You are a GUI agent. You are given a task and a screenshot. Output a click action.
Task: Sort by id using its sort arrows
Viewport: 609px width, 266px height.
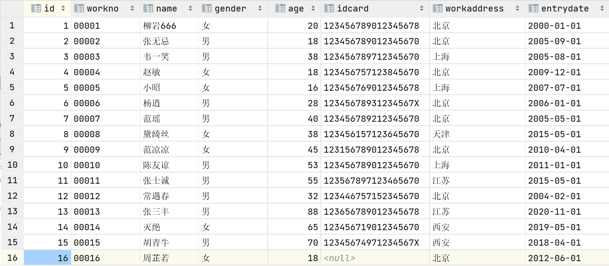tap(63, 8)
